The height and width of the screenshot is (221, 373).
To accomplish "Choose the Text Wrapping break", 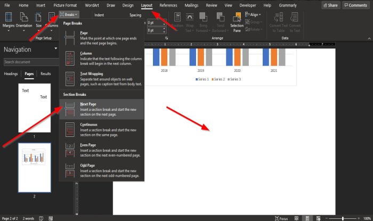I will tap(102, 79).
